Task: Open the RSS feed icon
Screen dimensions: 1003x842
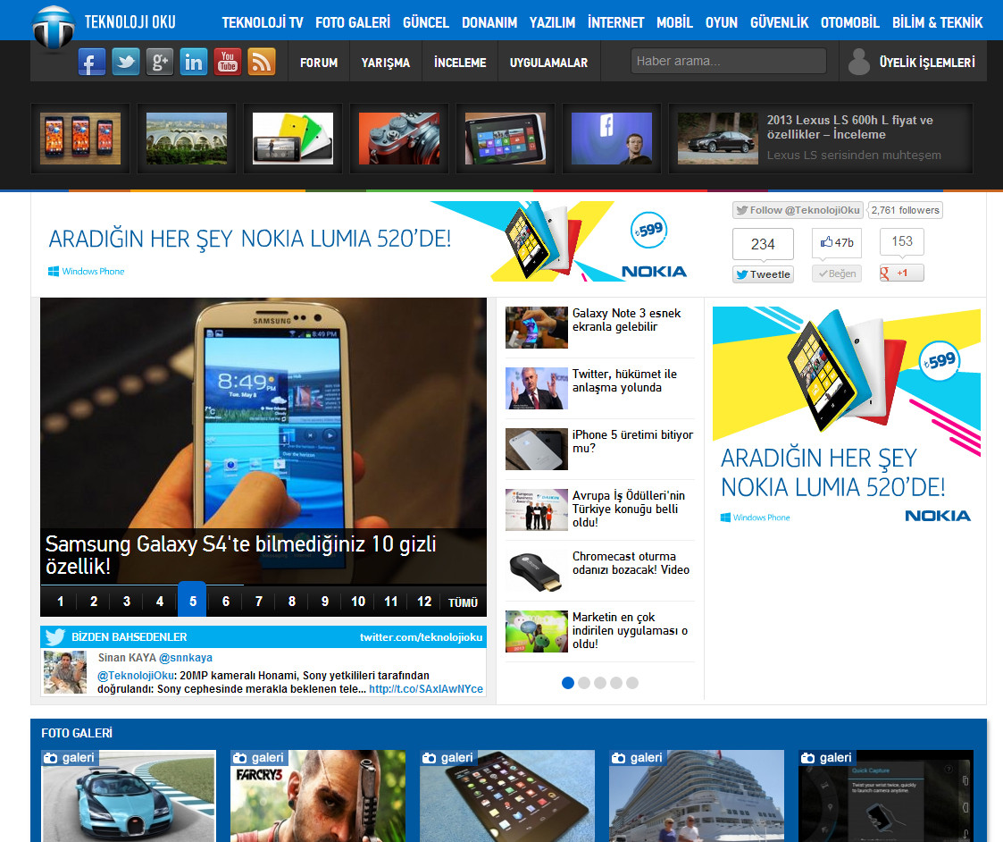Action: pyautogui.click(x=261, y=62)
